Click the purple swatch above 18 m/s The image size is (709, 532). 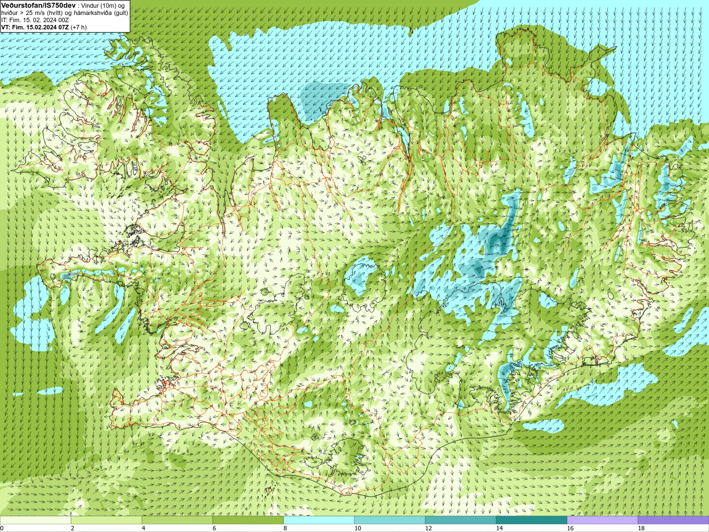pos(674,520)
